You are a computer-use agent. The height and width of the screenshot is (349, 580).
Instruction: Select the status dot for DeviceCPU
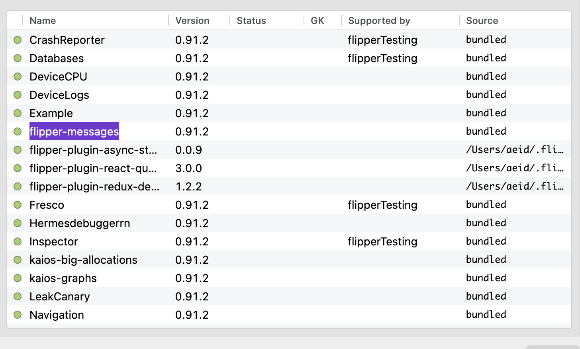click(18, 76)
